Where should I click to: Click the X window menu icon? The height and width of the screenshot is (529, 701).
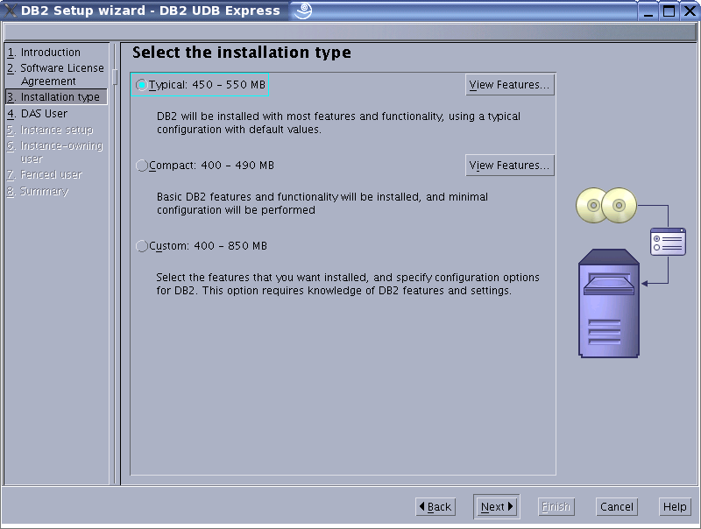[x=10, y=11]
